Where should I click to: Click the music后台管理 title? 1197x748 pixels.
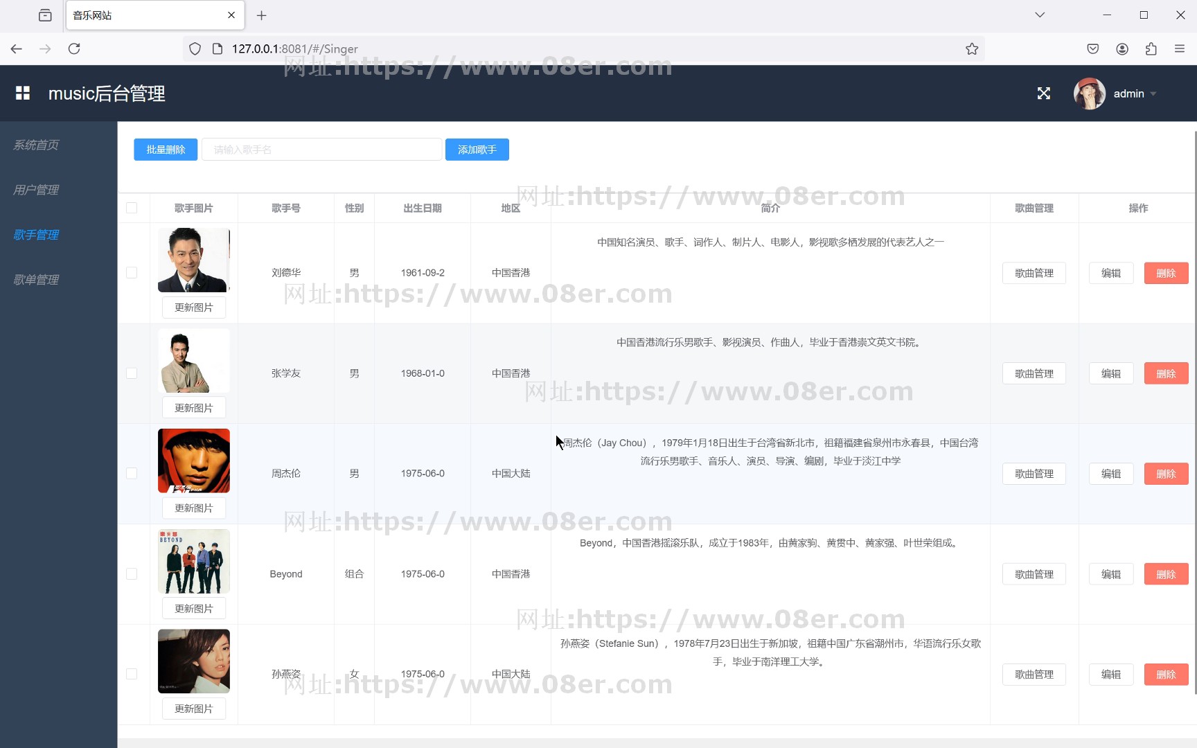click(x=107, y=93)
